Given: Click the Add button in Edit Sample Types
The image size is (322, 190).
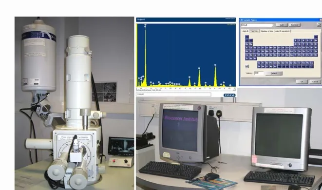Looking at the screenshot, I should 282,25.
